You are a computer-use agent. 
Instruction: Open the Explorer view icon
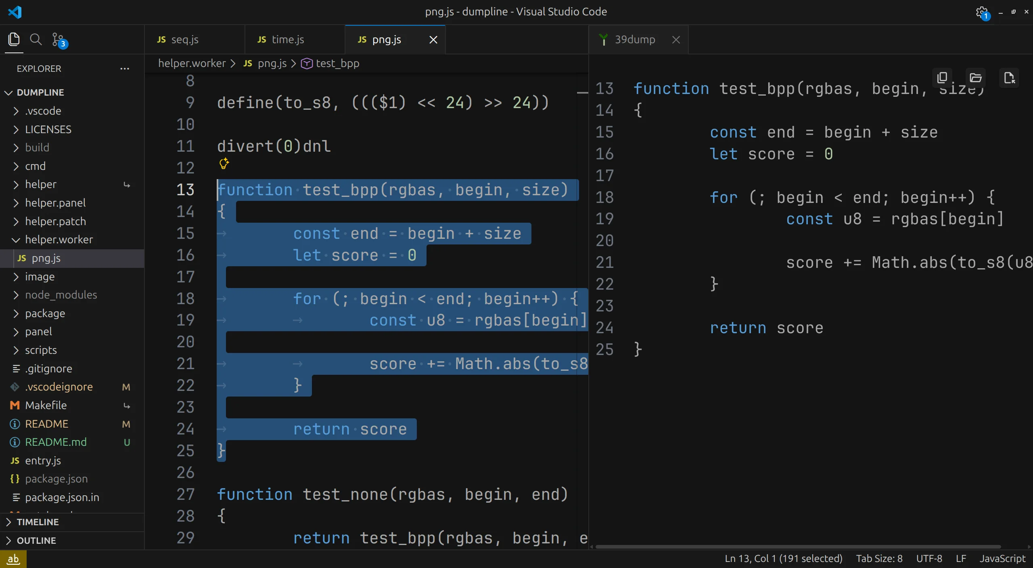(x=14, y=40)
